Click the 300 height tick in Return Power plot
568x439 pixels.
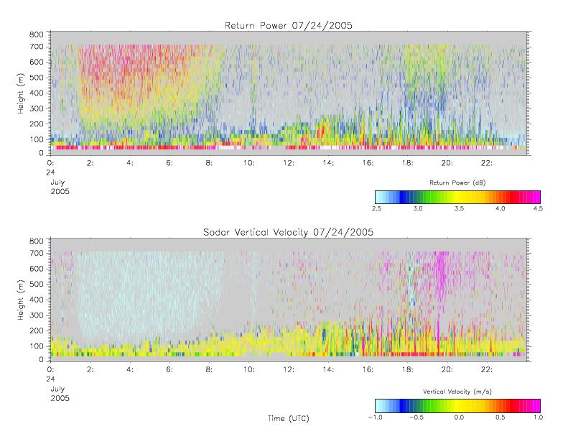point(36,108)
